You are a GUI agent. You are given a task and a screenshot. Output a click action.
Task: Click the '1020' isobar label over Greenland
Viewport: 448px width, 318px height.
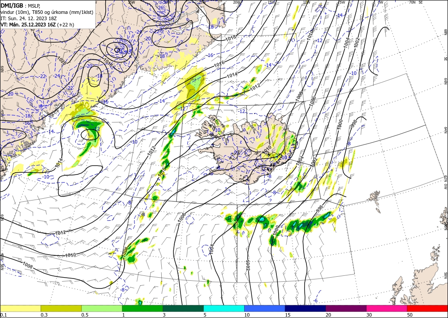(62, 61)
